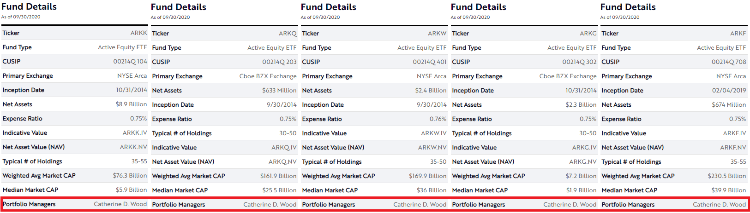Click the $8.9 Billion net assets value
The height and width of the screenshot is (213, 750).
pyautogui.click(x=131, y=104)
